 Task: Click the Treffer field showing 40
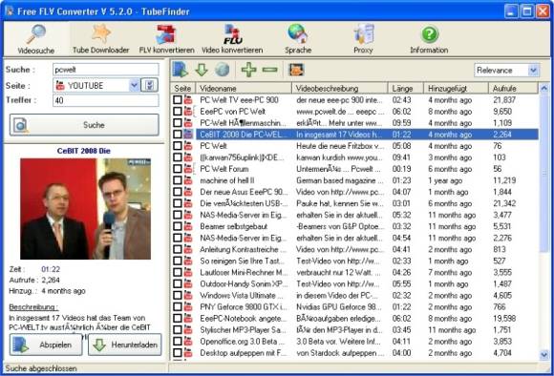(106, 100)
